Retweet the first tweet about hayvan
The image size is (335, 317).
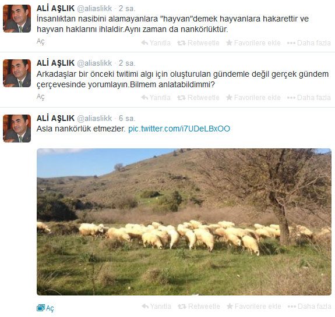pyautogui.click(x=198, y=43)
